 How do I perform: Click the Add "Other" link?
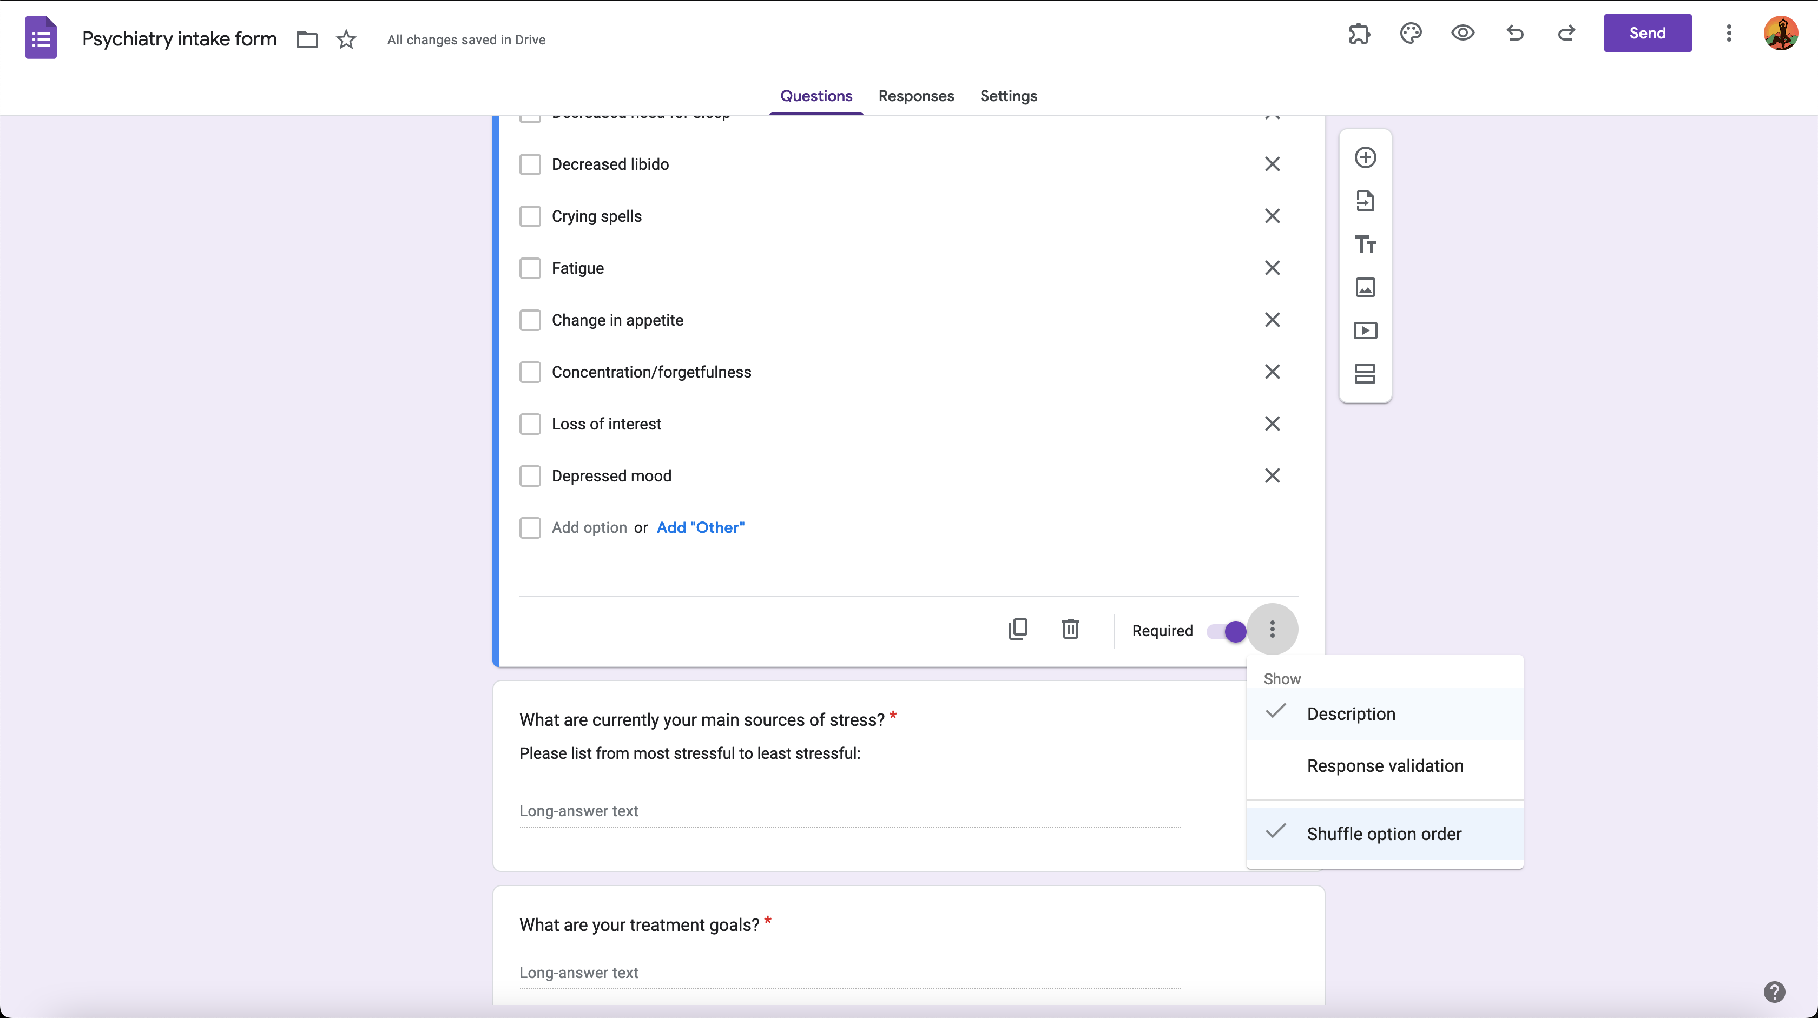pos(700,528)
